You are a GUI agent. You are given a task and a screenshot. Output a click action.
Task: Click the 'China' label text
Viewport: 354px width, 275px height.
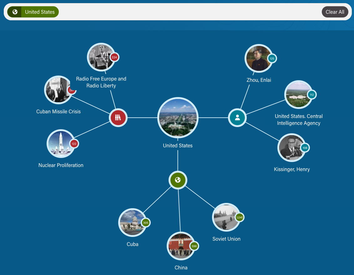(181, 268)
